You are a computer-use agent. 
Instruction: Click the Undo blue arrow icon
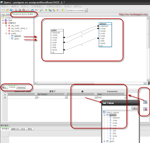tap(32, 10)
